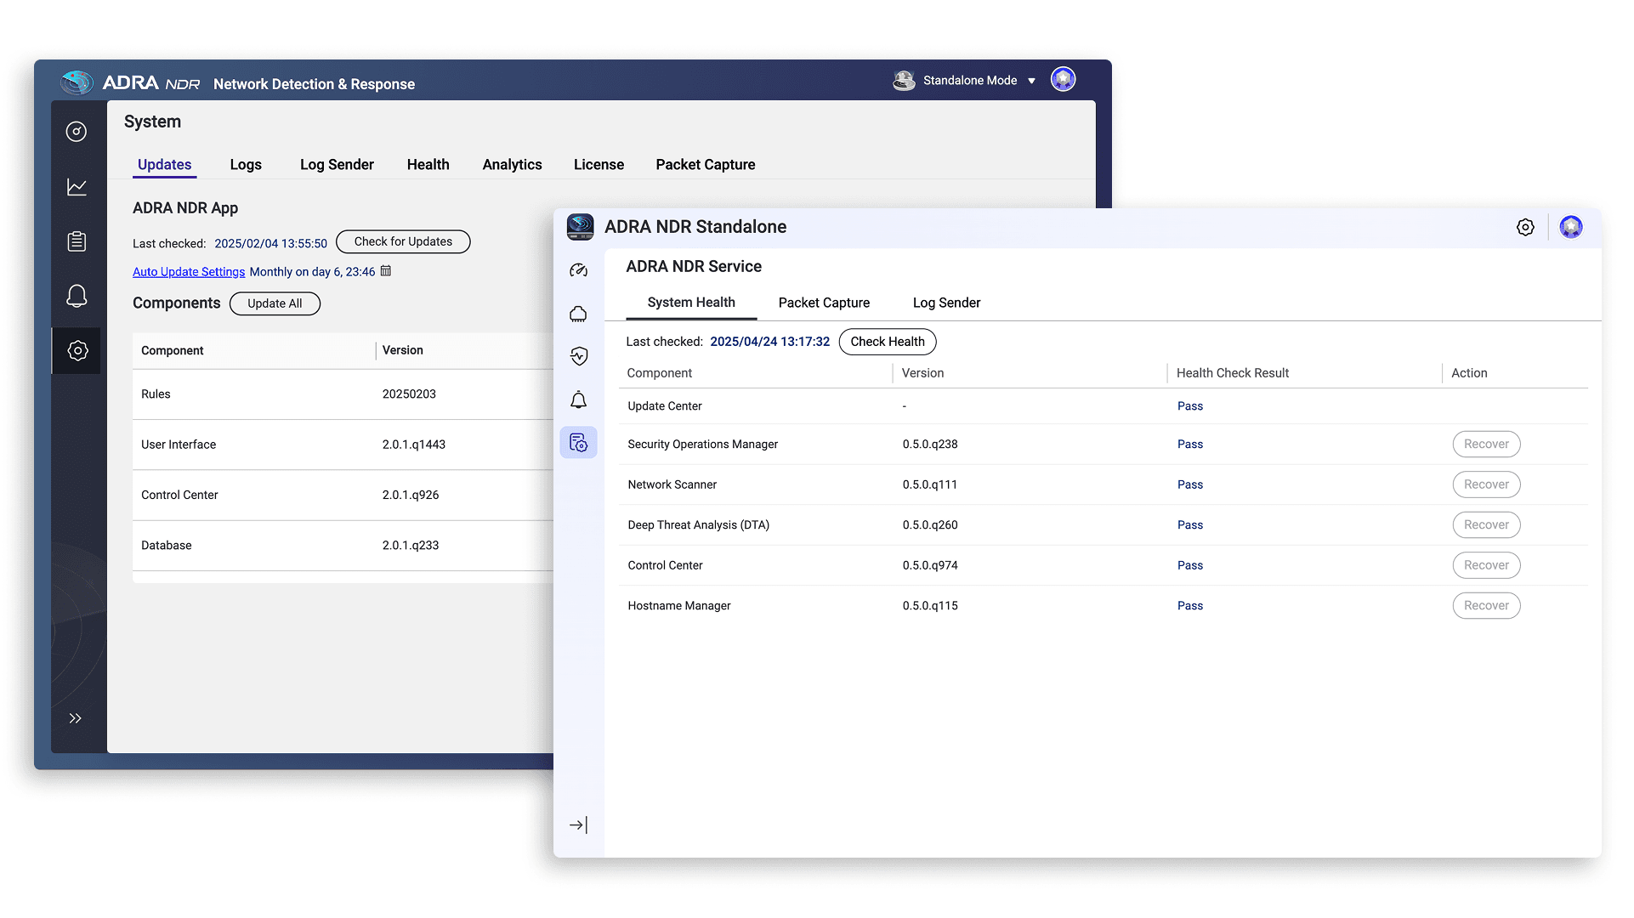Open settings gear in Standalone window header
This screenshot has height=918, width=1634.
click(1525, 228)
